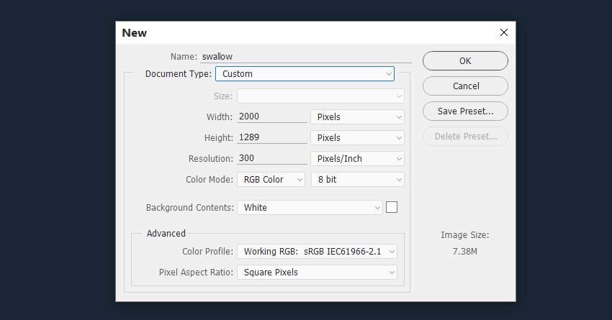
Task: Click the 7.38M image size value
Action: click(x=465, y=252)
